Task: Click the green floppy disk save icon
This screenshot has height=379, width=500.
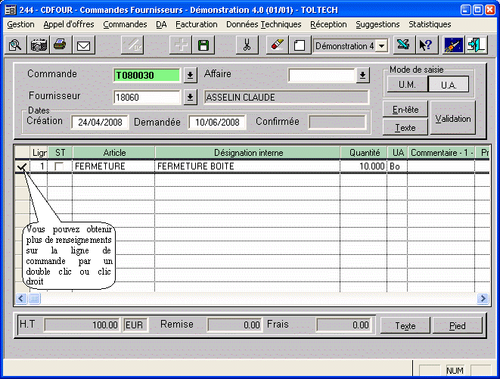Action: click(203, 45)
